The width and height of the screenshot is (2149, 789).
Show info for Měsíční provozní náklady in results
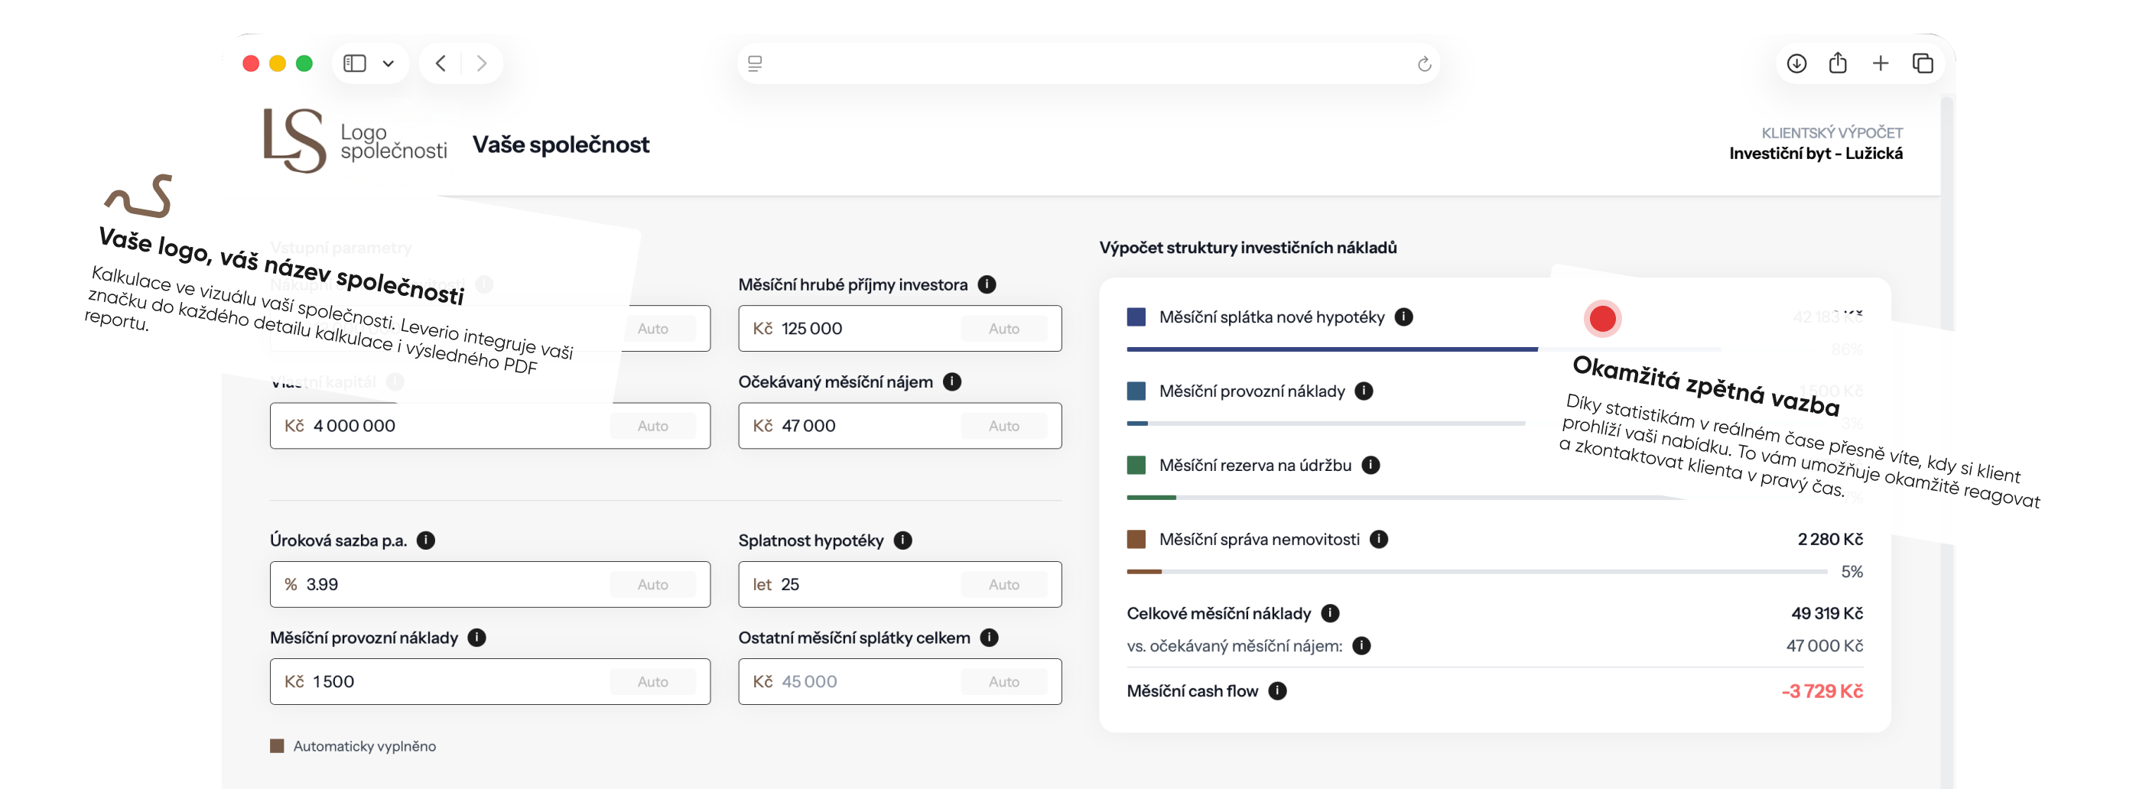pos(1364,391)
